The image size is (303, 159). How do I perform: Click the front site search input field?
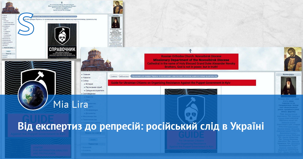[93, 136]
